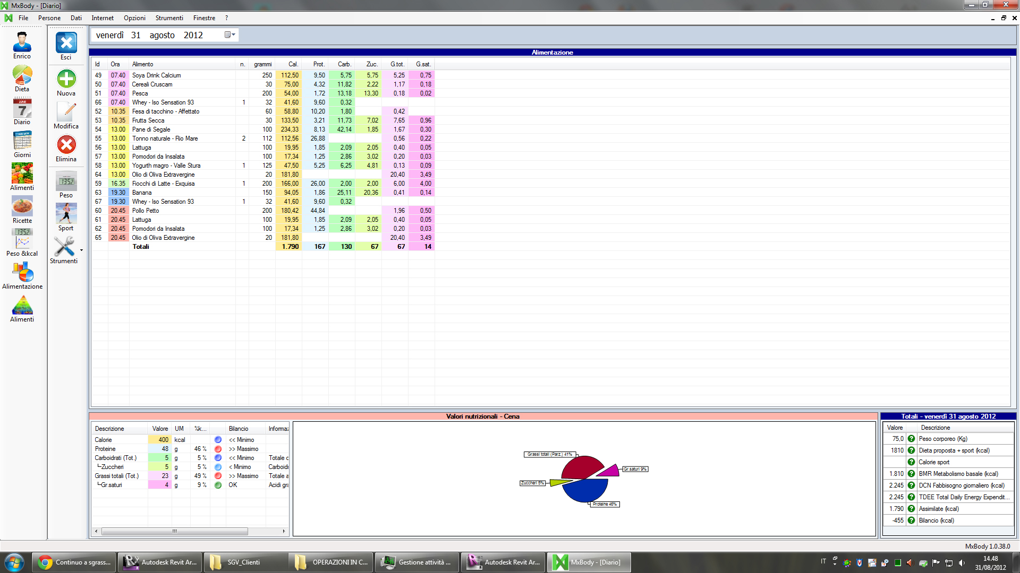Open the Dati menu

(x=76, y=18)
